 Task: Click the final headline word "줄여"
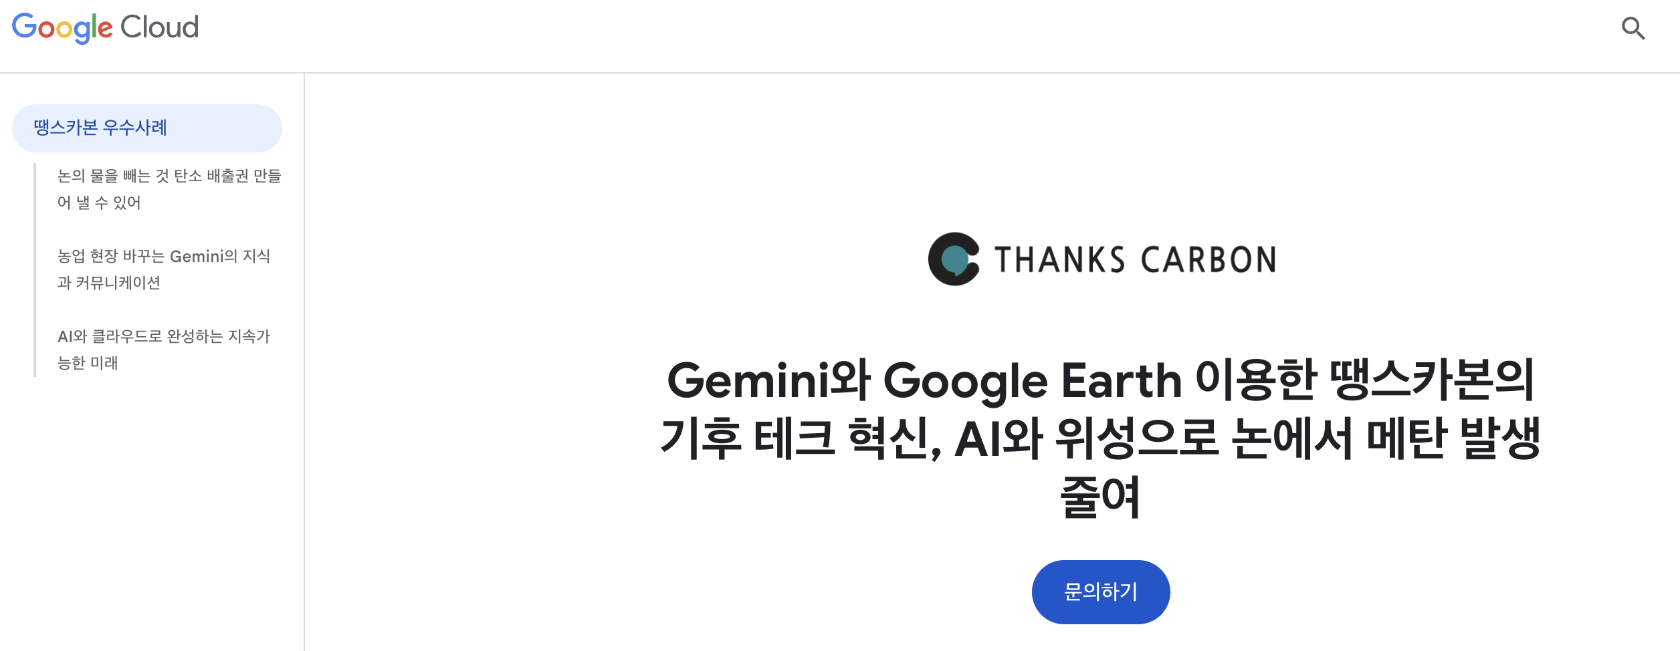(x=1100, y=497)
